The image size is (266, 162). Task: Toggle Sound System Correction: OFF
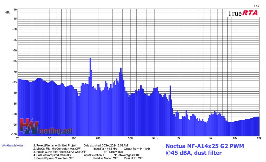54,158
